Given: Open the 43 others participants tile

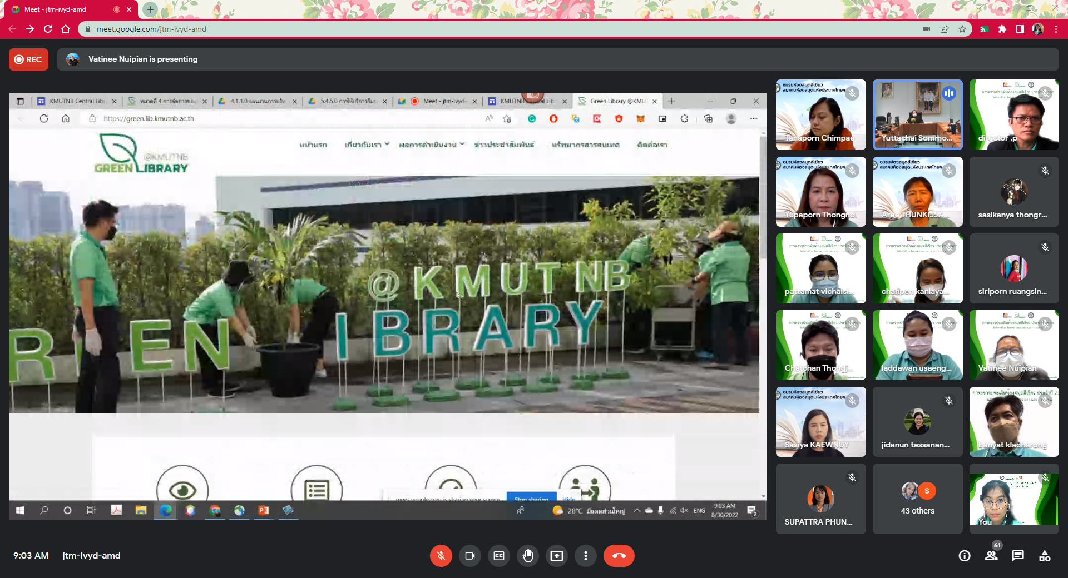Looking at the screenshot, I should click(x=917, y=499).
